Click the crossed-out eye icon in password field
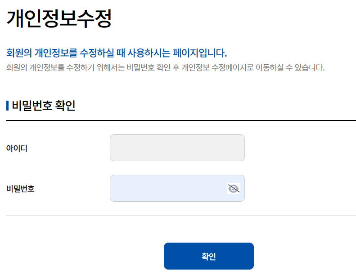 click(x=233, y=189)
